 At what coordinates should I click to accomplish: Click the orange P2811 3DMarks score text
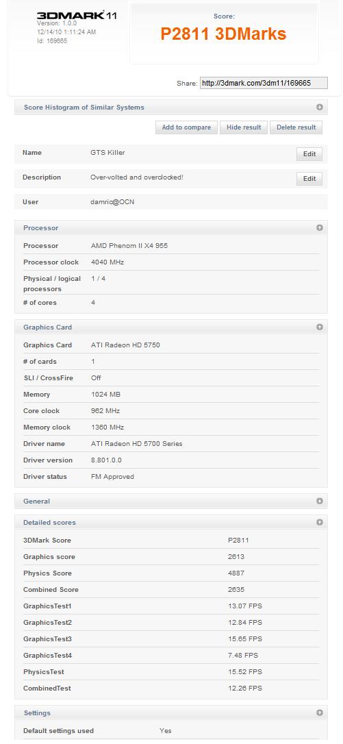tap(223, 34)
